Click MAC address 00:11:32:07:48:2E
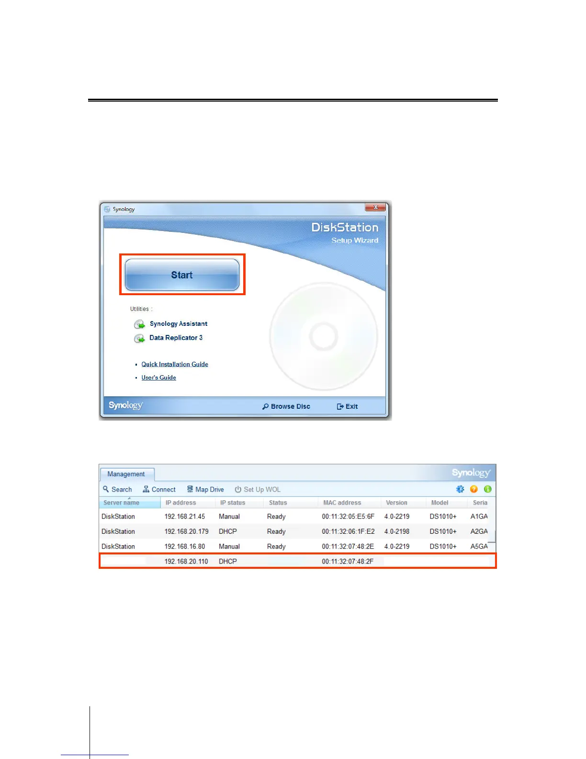586x759 pixels. click(348, 546)
